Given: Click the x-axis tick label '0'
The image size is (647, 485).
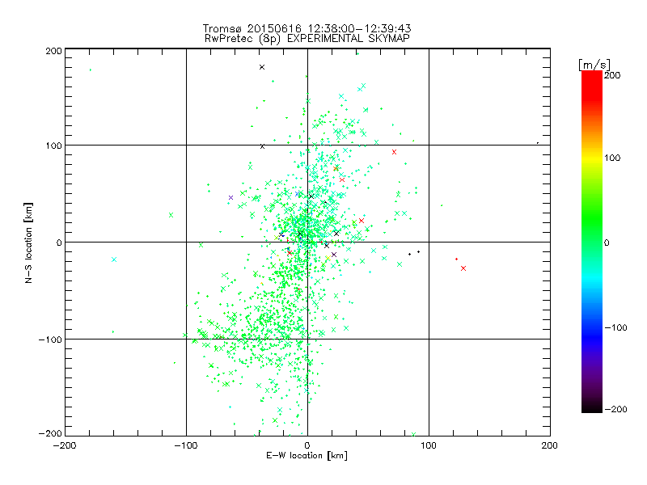Looking at the screenshot, I should (307, 445).
